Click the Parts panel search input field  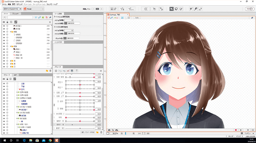[20, 17]
